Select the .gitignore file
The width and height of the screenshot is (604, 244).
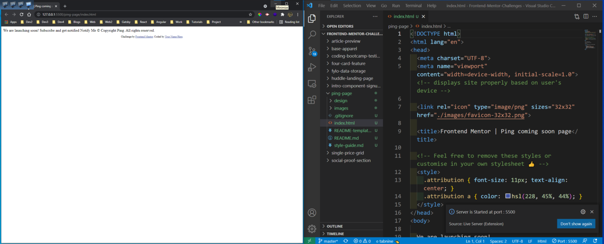pos(351,116)
